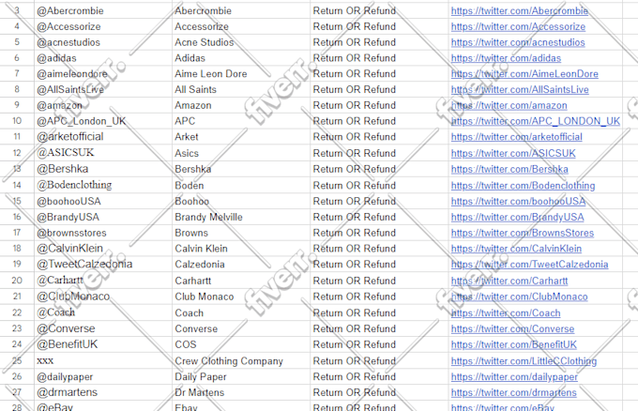638x411 pixels.
Task: Click the Brandy Melville cell
Action: point(241,217)
